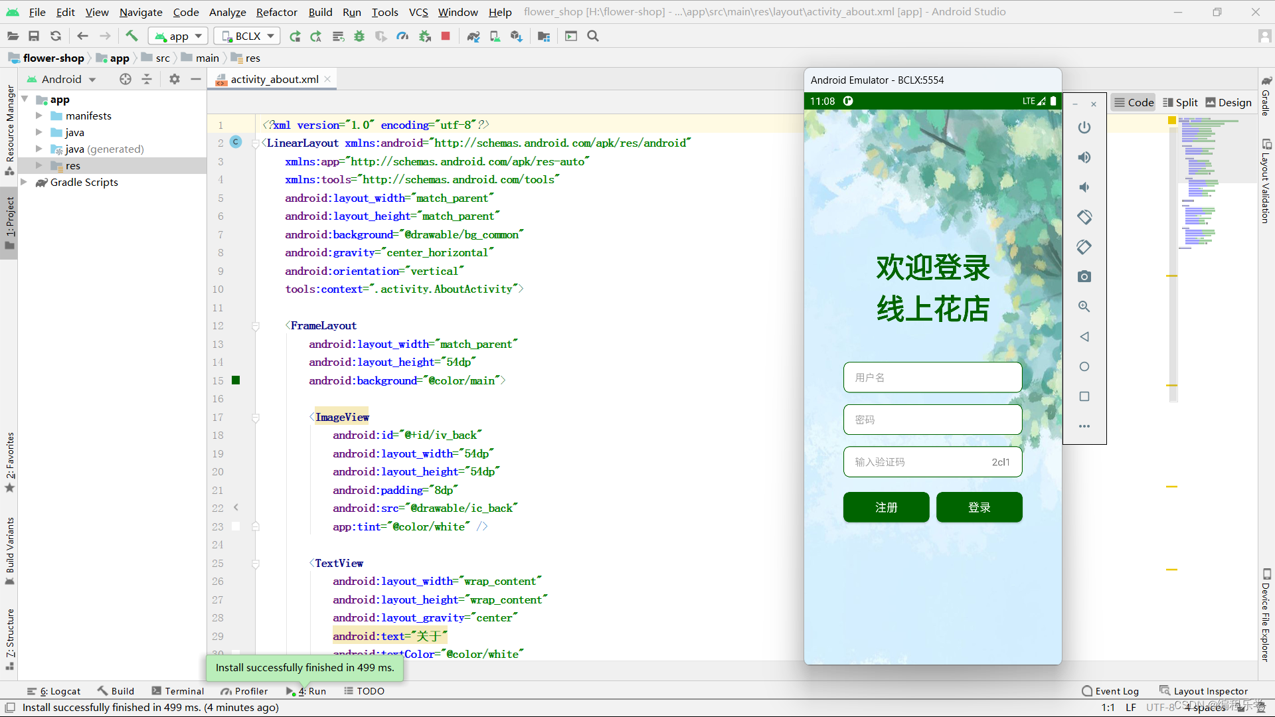Click the emulator zoom magnifier icon
Viewport: 1275px width, 717px height.
coord(1084,307)
